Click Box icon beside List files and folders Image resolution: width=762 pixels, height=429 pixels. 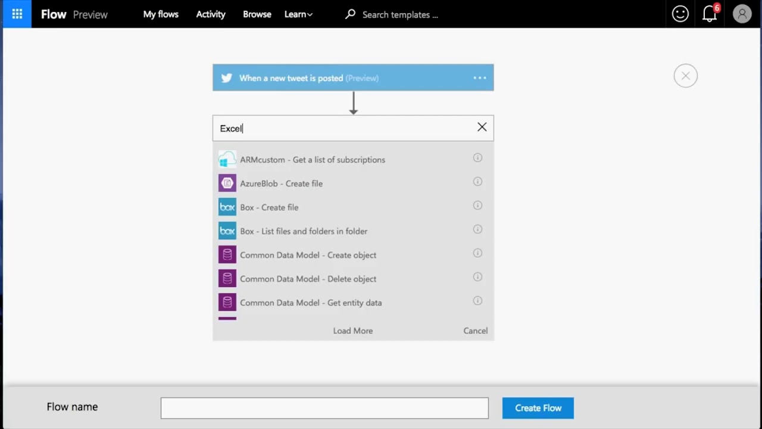pos(227,231)
